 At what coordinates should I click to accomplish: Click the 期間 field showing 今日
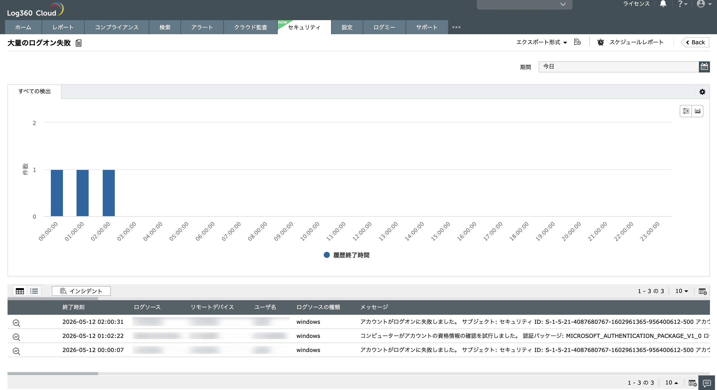tap(619, 67)
